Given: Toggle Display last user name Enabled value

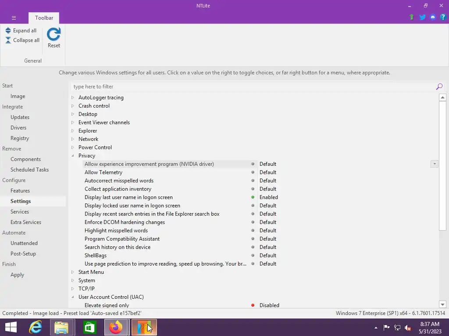Looking at the screenshot, I should (269, 197).
